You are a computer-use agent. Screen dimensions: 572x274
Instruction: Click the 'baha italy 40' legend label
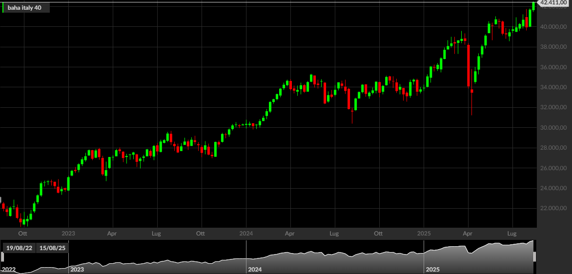pyautogui.click(x=24, y=8)
